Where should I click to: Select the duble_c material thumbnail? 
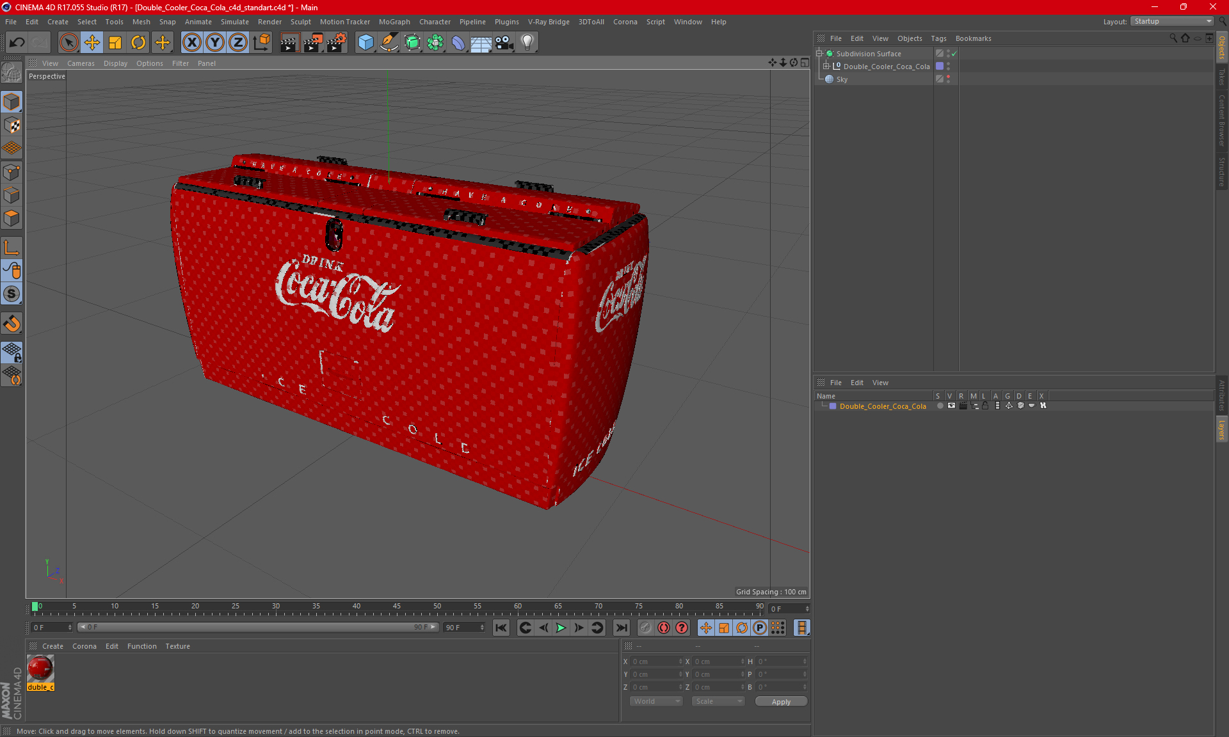[x=40, y=669]
